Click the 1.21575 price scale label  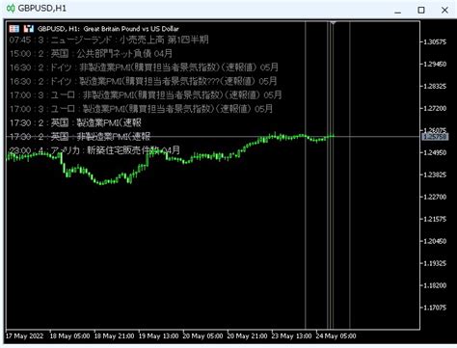pos(435,219)
